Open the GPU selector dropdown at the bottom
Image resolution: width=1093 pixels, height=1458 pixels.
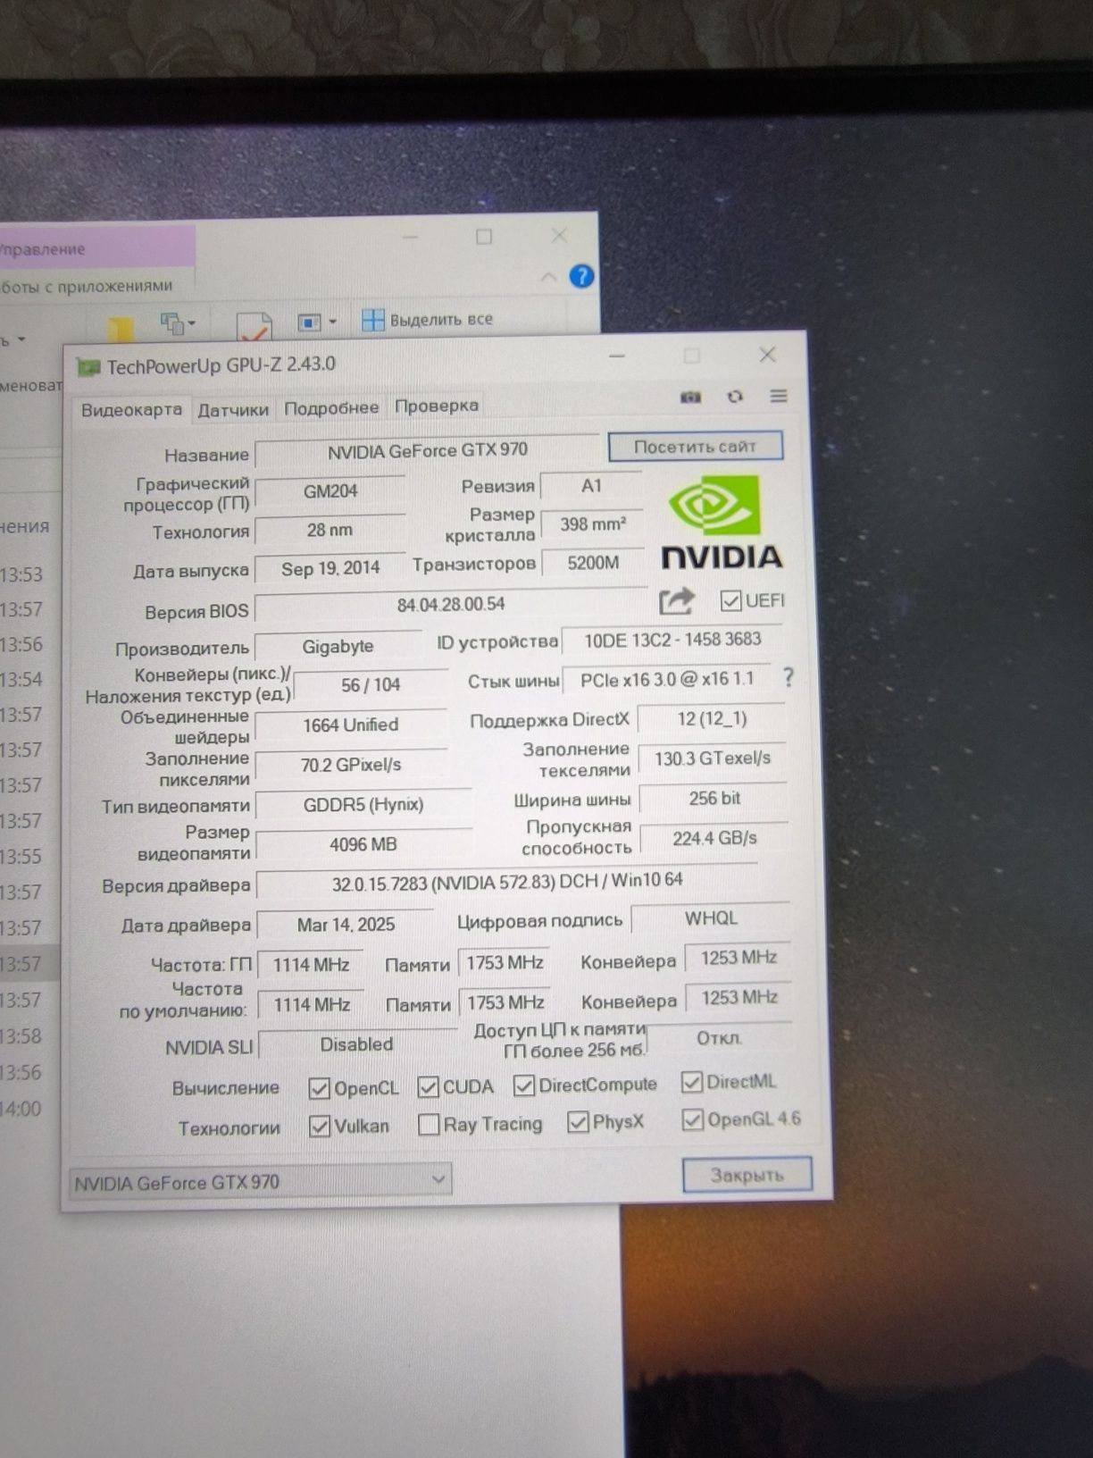click(260, 1181)
